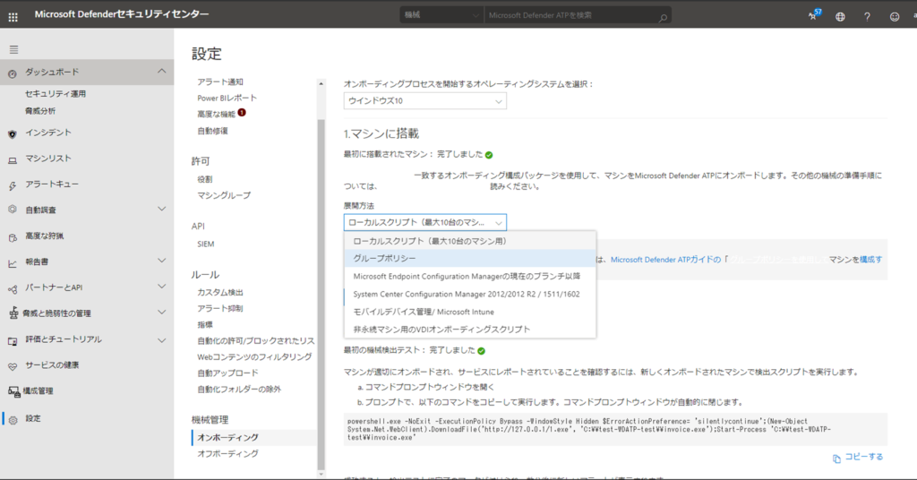Click the 構成管理 icon

(13, 391)
